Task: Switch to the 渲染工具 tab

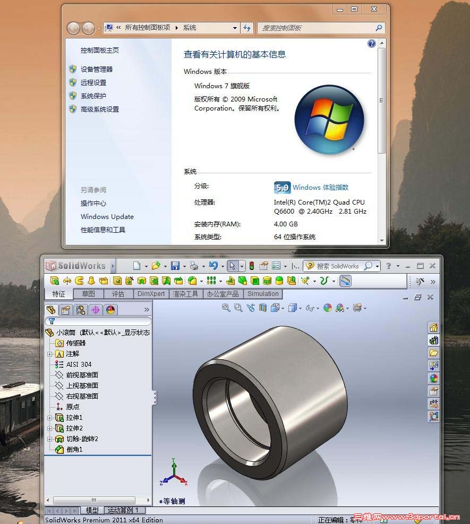Action: 186,294
